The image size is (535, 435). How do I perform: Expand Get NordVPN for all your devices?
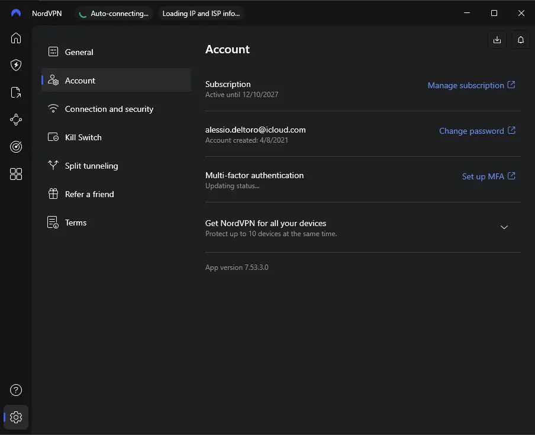pos(504,227)
